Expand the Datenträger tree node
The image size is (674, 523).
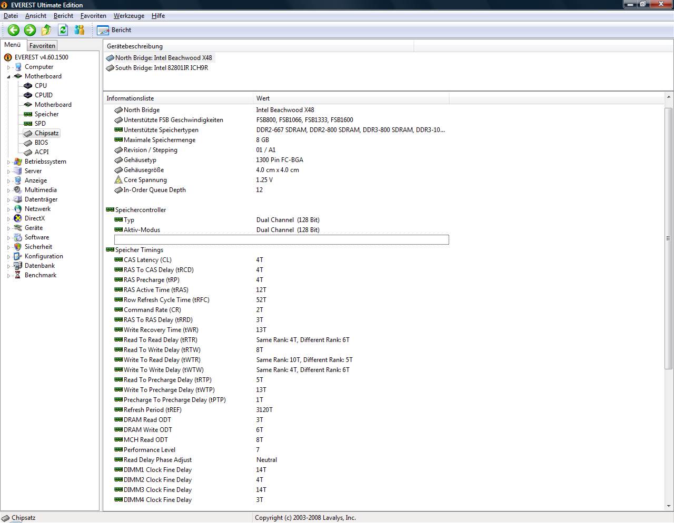click(x=8, y=200)
